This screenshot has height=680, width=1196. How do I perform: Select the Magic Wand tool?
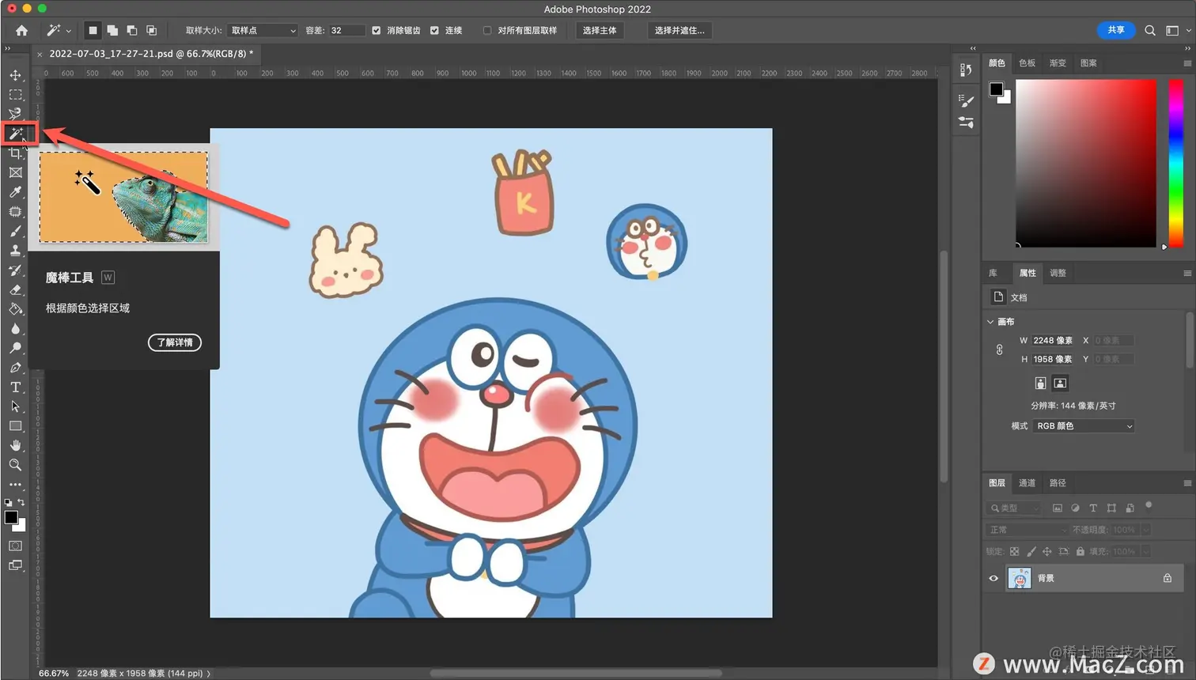[x=15, y=134]
